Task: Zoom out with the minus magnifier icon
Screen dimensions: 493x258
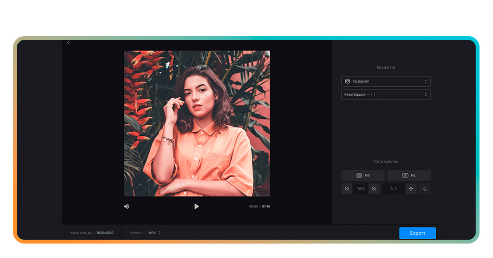Action: point(347,189)
